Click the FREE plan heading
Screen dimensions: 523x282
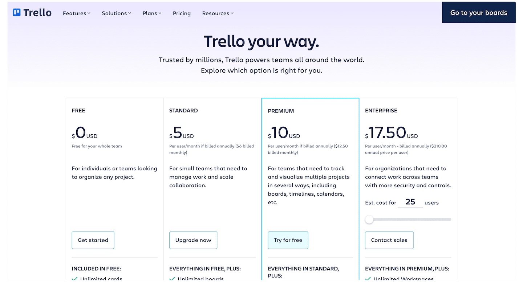pos(78,111)
